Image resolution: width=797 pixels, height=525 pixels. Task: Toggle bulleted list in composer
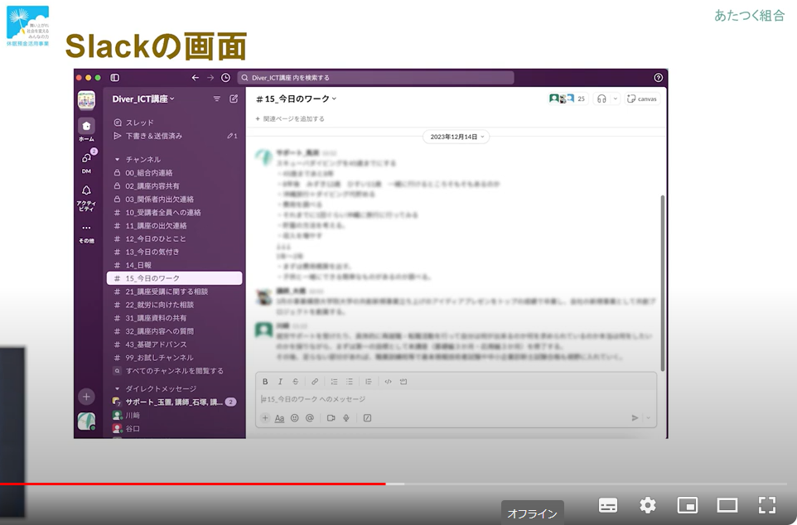tap(349, 382)
